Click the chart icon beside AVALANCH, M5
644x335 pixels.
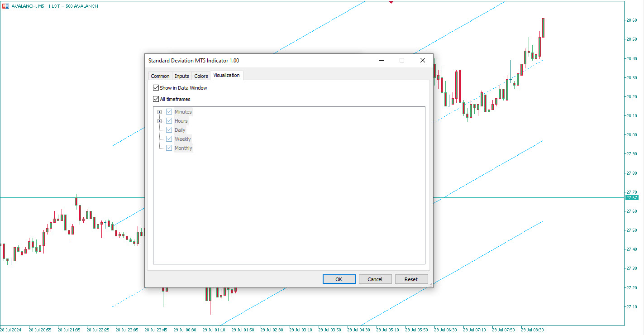click(x=5, y=6)
